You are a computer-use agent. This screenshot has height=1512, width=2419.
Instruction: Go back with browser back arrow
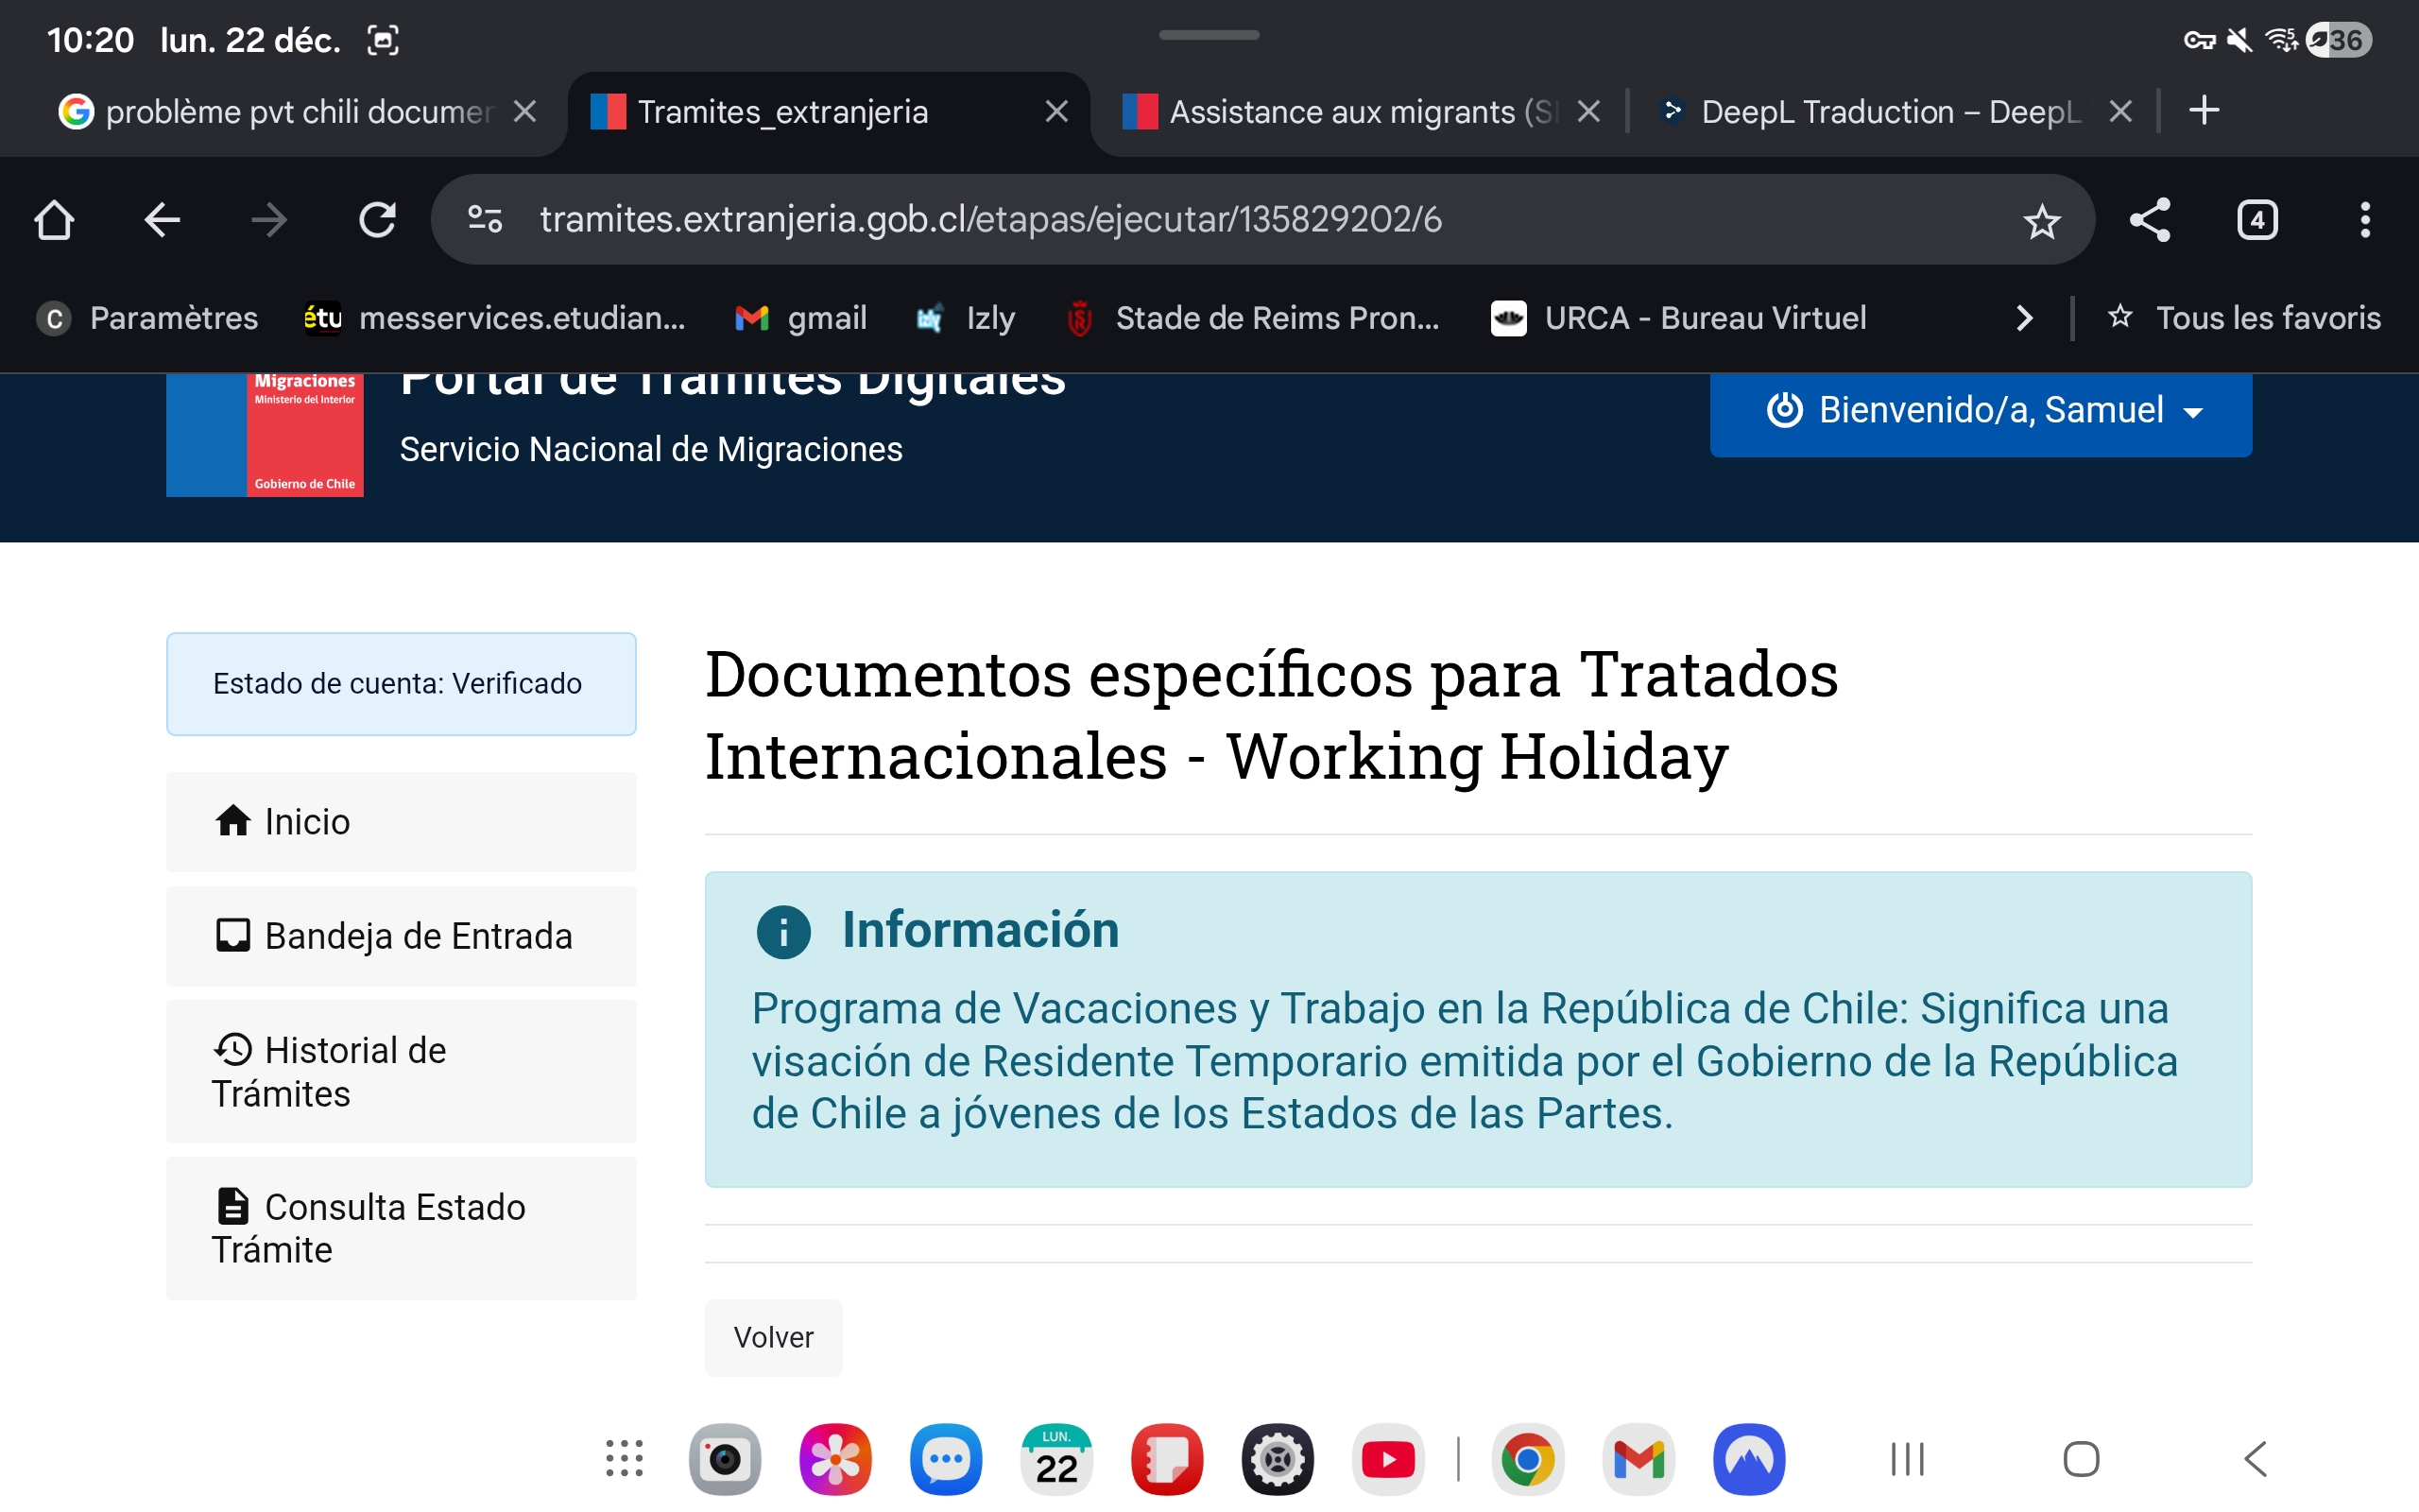[162, 220]
